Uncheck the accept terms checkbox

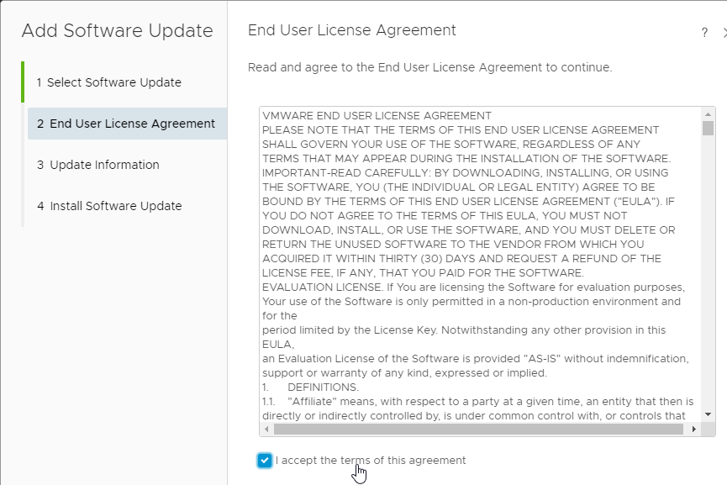pyautogui.click(x=264, y=461)
